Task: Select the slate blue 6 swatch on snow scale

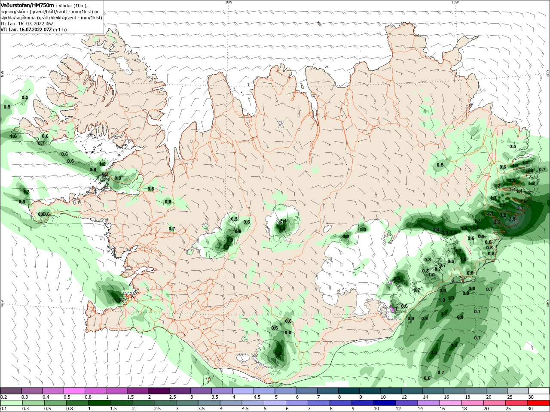Action: pos(306,391)
